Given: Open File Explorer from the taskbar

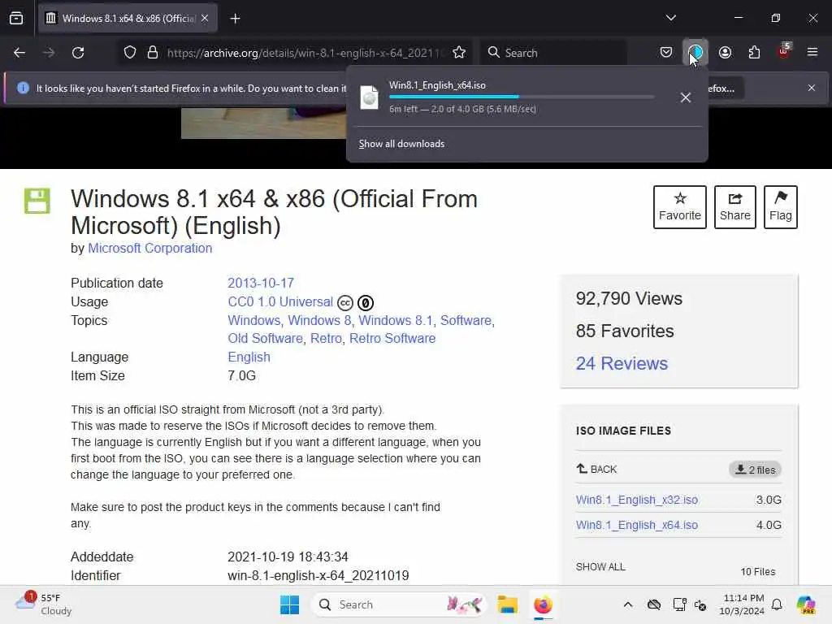Looking at the screenshot, I should pyautogui.click(x=507, y=604).
